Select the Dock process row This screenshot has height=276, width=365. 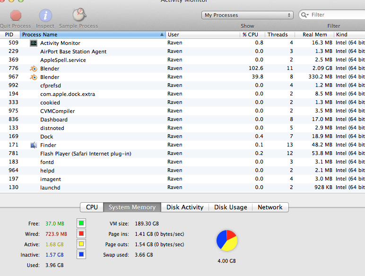click(182, 137)
